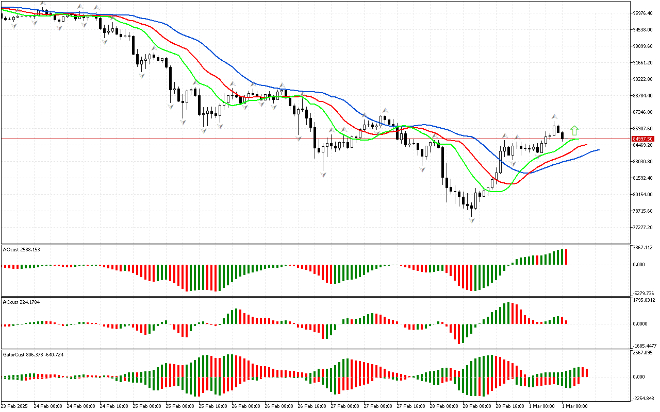This screenshot has height=412, width=660.
Task: Click the 27 Feb 00:00 time label
Action: click(345, 406)
